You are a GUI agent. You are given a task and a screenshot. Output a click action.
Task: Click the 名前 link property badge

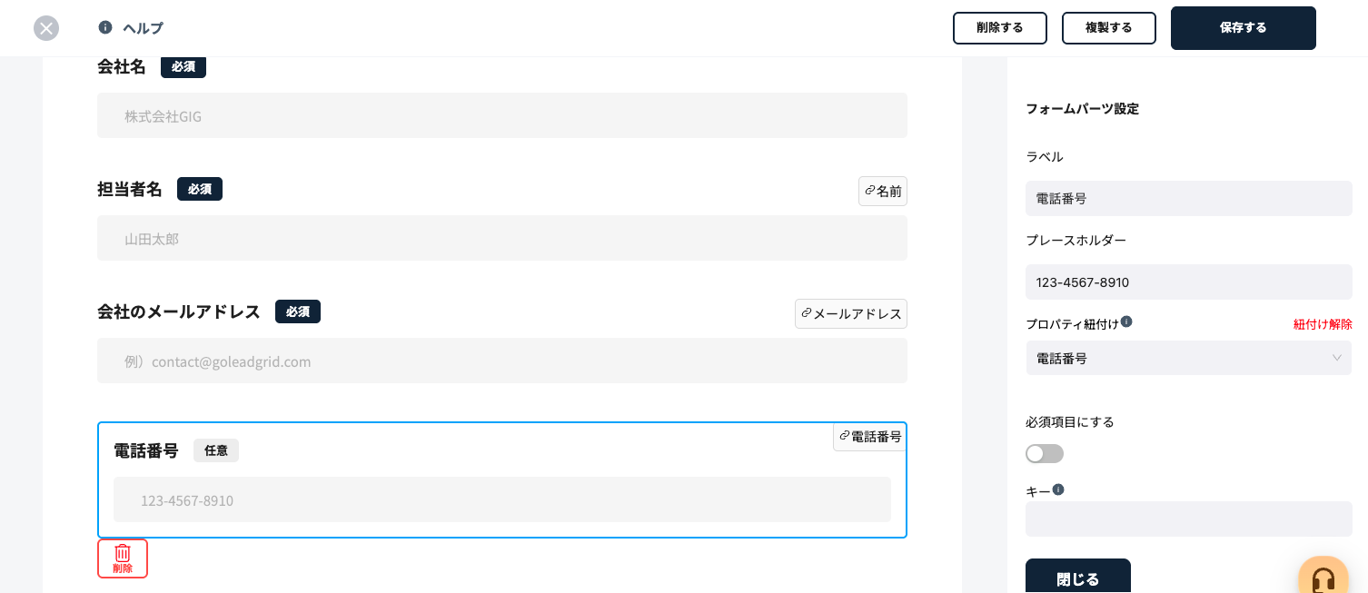[x=883, y=192]
